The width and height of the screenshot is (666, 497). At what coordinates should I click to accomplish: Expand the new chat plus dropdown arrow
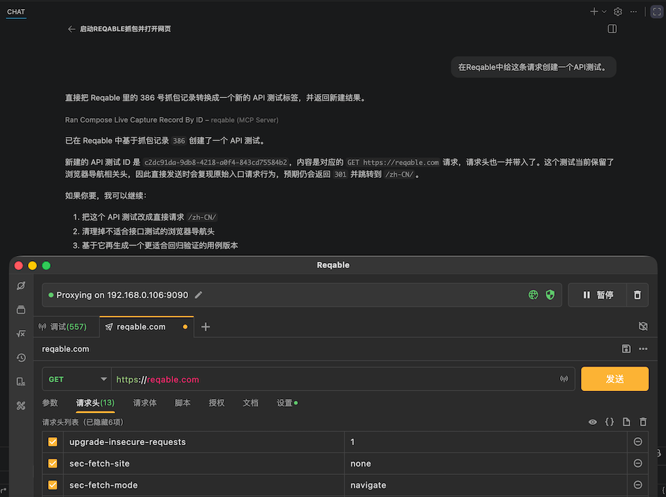[x=604, y=12]
